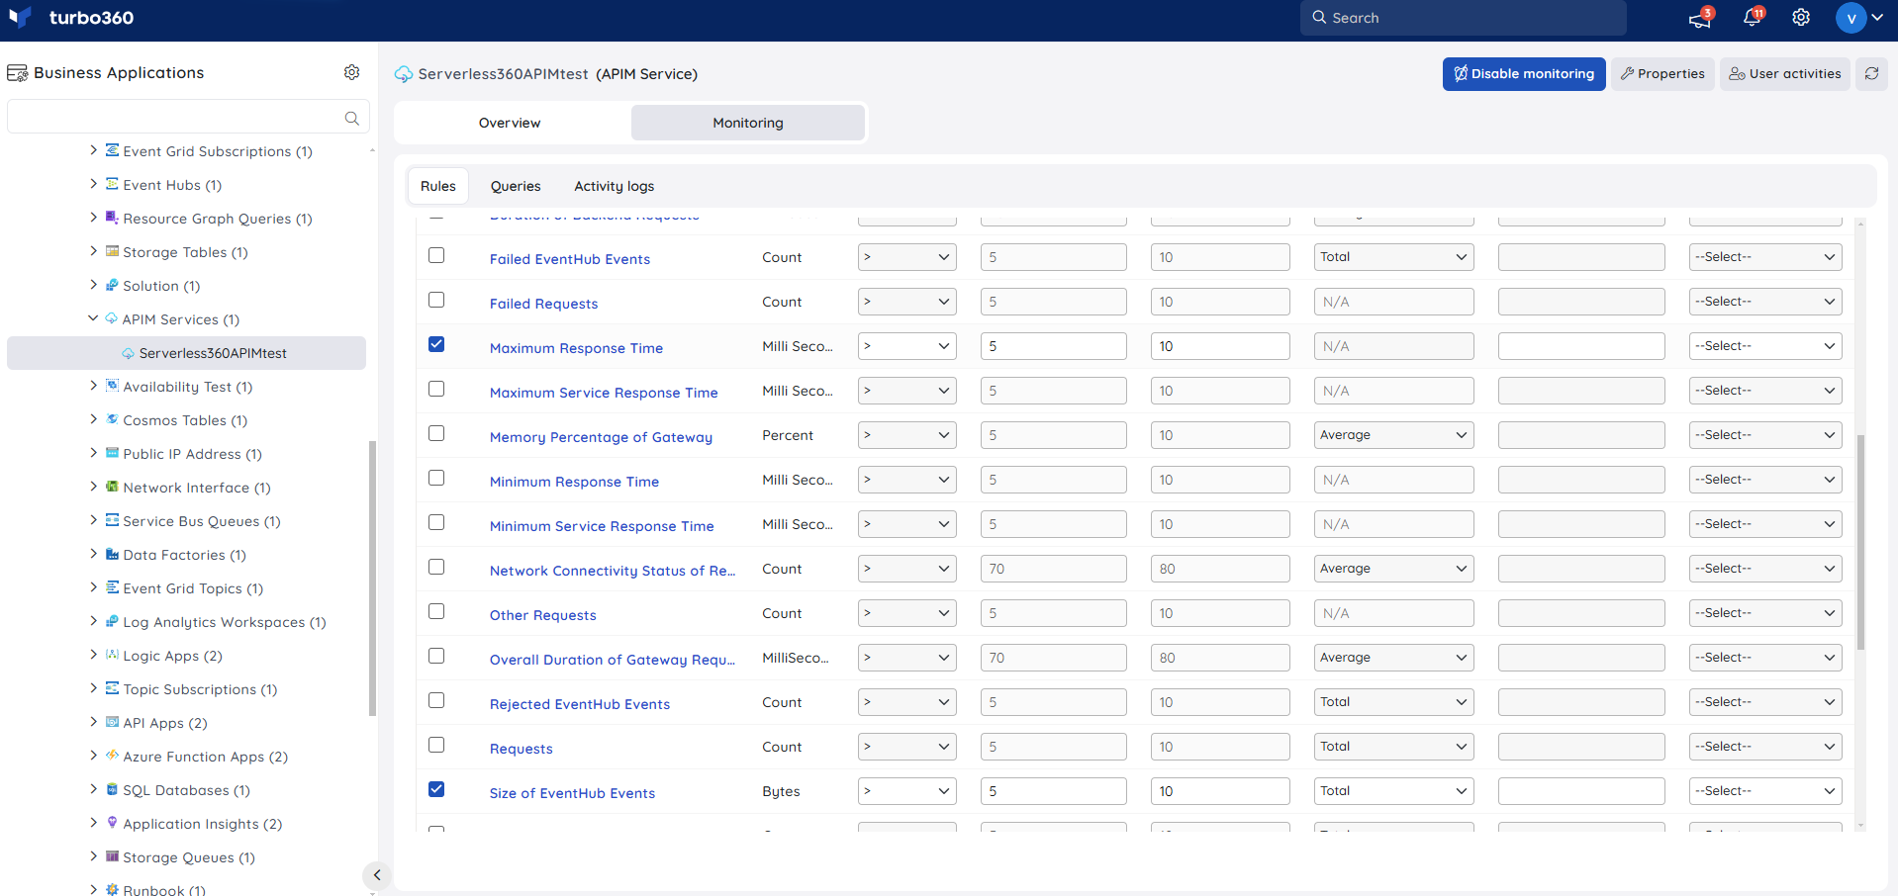Open the settings gear in top bar
The image size is (1898, 896).
(1801, 17)
